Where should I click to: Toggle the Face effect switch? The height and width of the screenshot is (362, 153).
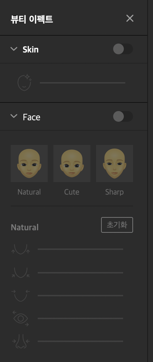123,116
